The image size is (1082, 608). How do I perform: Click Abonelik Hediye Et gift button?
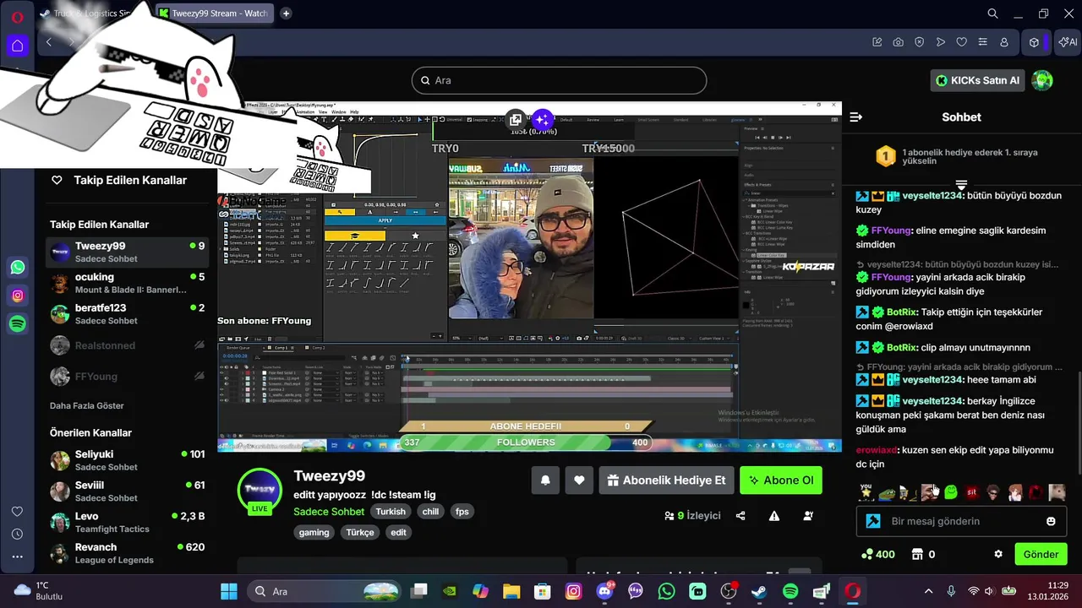pos(666,480)
